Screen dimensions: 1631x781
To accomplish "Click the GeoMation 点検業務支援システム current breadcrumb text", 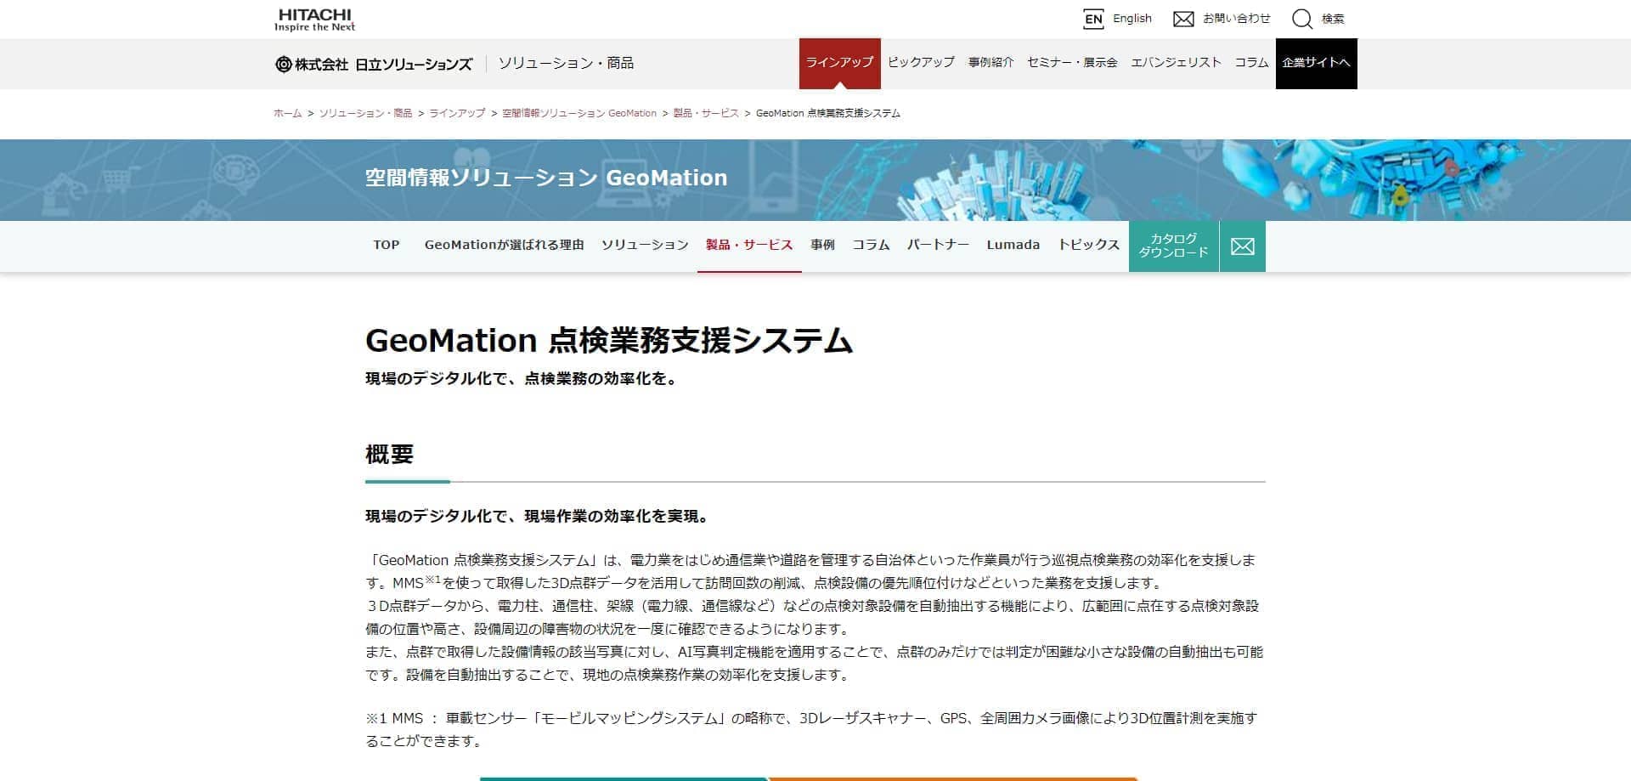I will 828,113.
